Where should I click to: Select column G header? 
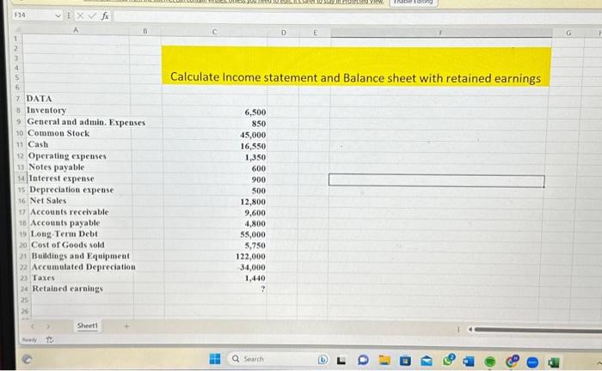point(568,33)
